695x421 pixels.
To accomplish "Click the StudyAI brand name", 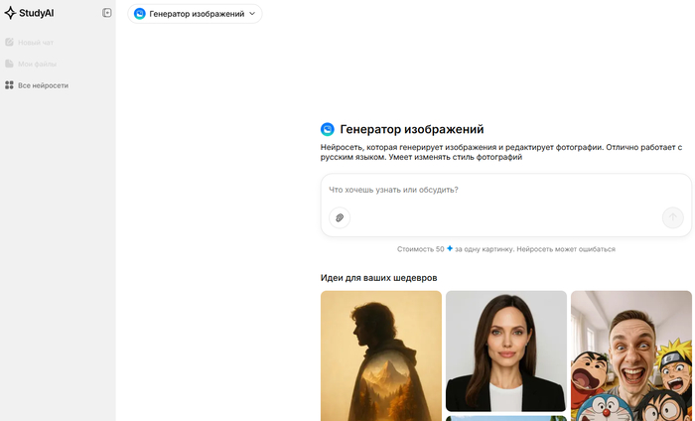I will (x=37, y=13).
